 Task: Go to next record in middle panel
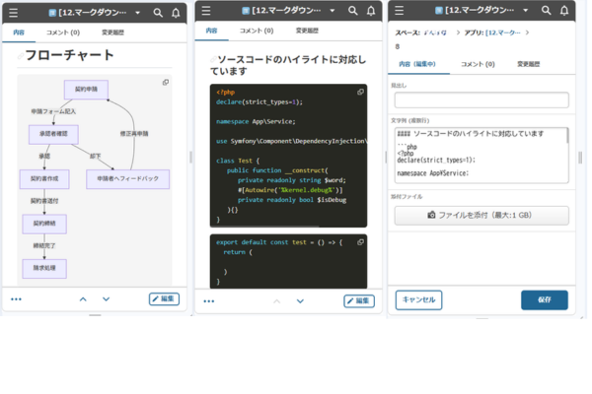coord(300,301)
